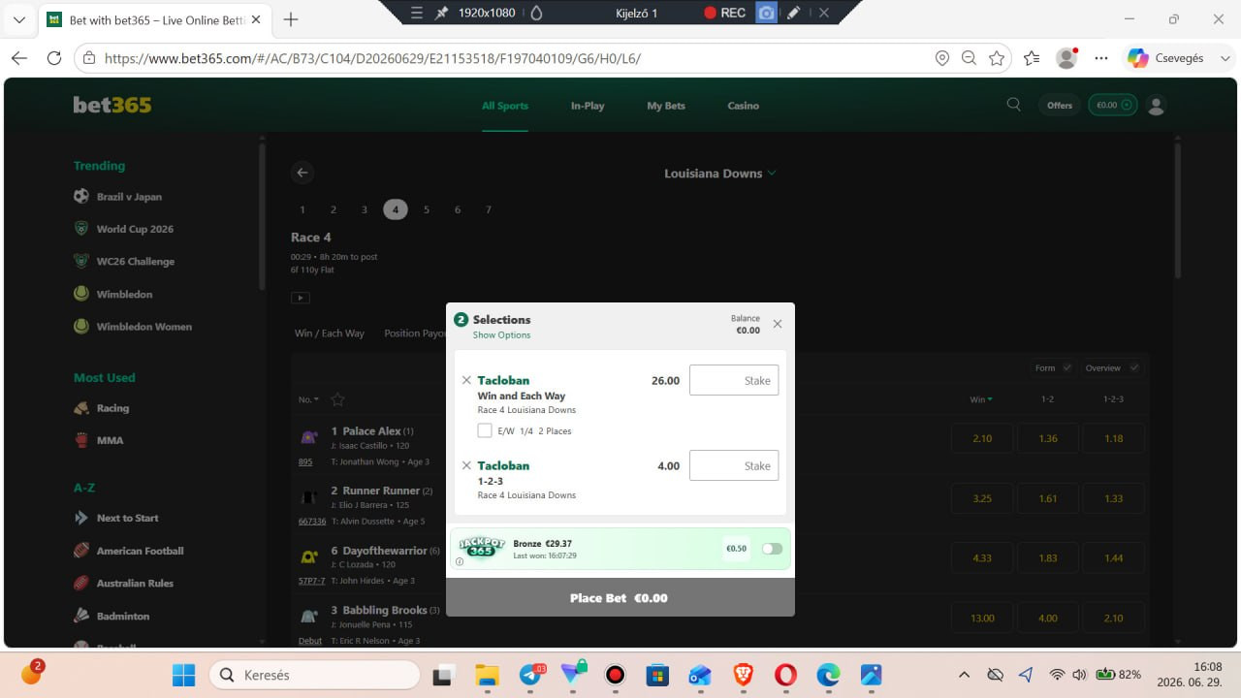
Task: Expand the Csevegés Copilot button
Action: coord(1177,58)
